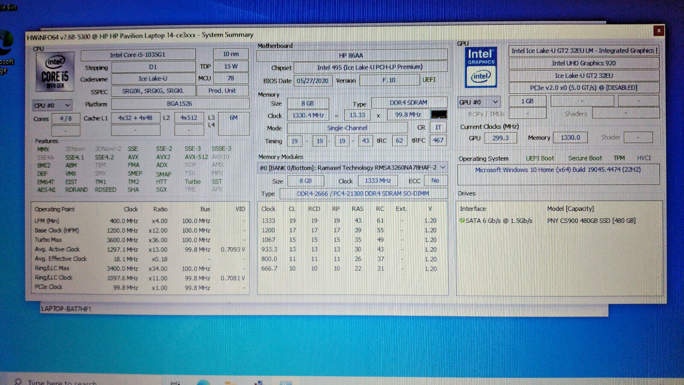Click the tRFC value 467
Viewport: 684px width, 385px height.
tap(438, 140)
